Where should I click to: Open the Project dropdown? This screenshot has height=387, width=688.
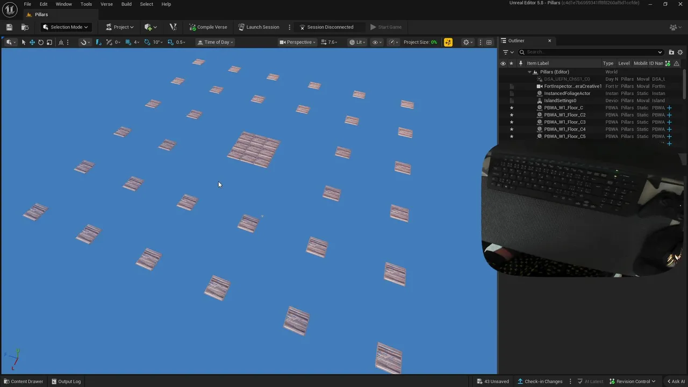[x=120, y=27]
